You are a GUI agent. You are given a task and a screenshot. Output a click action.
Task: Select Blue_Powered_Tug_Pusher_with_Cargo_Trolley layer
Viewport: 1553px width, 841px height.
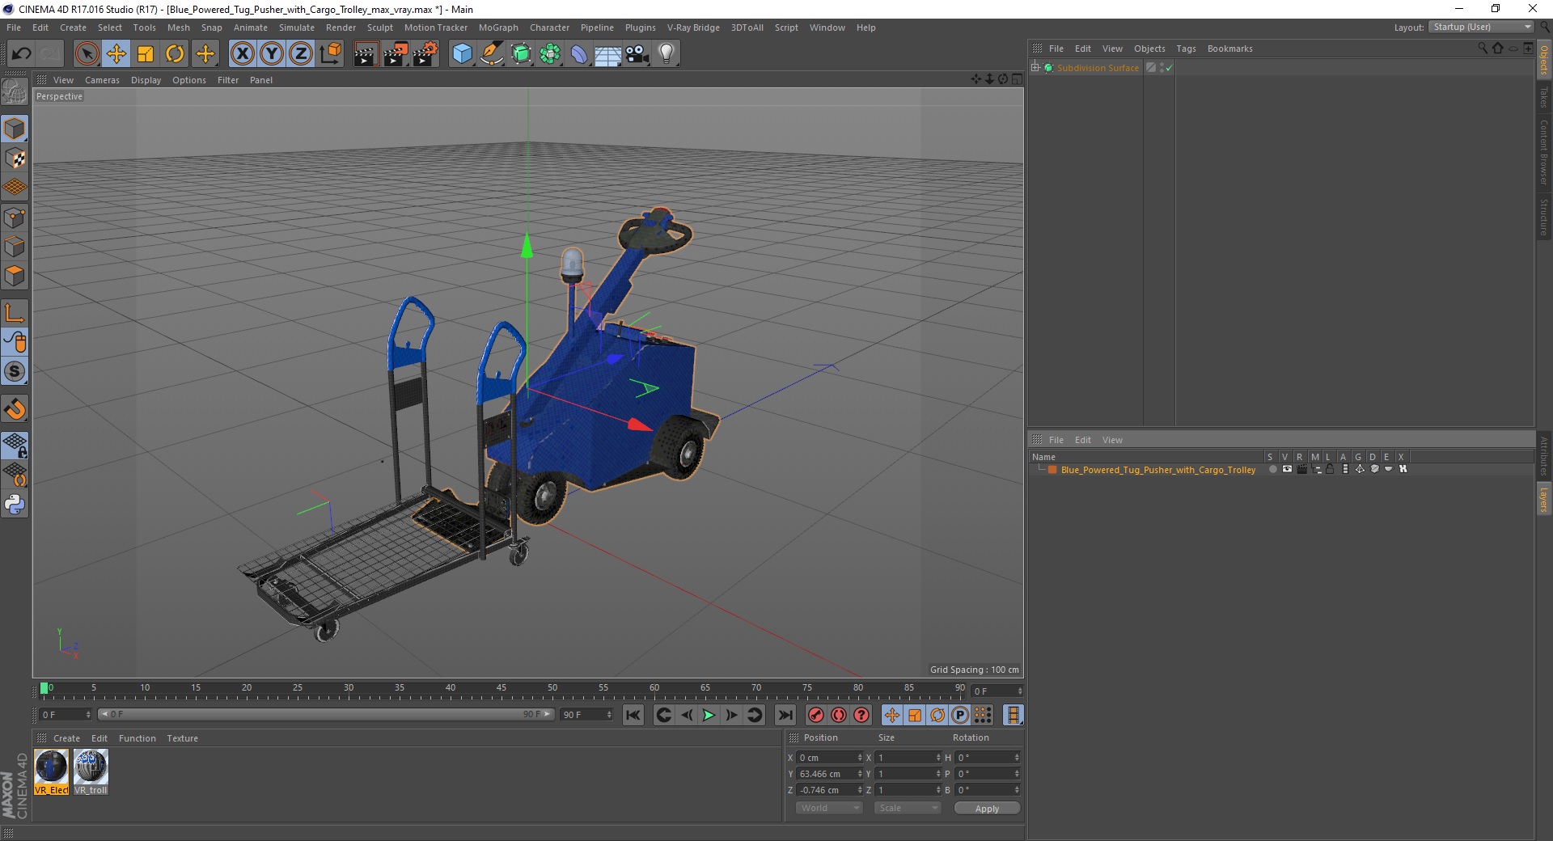click(1157, 470)
